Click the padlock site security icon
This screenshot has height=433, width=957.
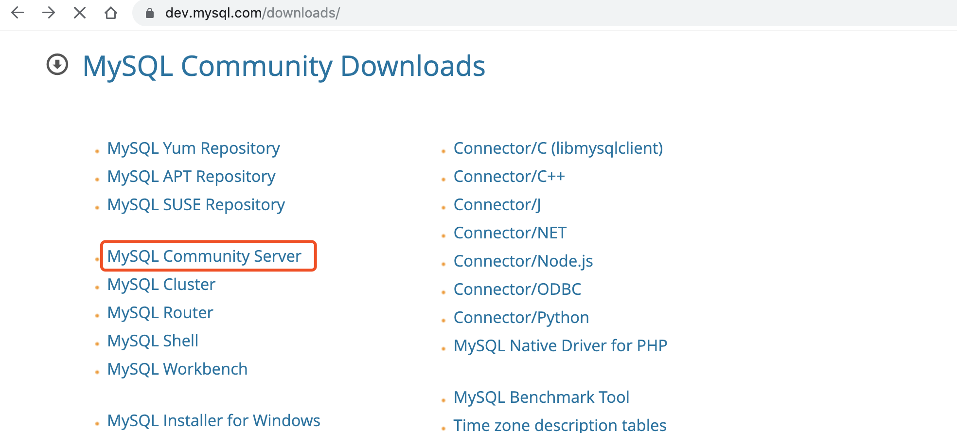click(150, 13)
